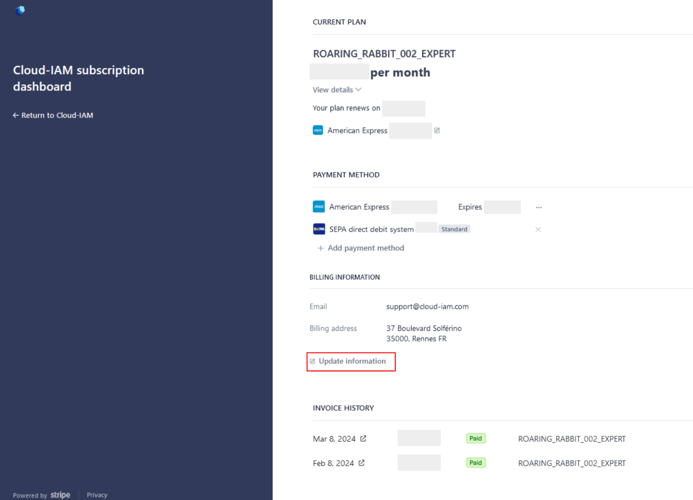The width and height of the screenshot is (693, 500).
Task: Edit American Express card in current plan
Action: 437,130
